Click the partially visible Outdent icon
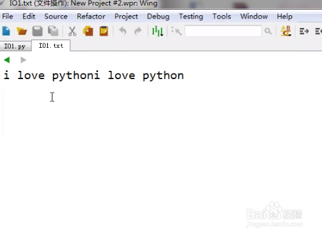 point(318,31)
